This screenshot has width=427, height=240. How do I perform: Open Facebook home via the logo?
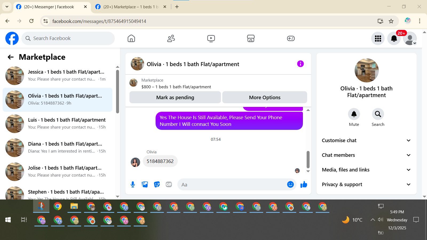(x=12, y=38)
